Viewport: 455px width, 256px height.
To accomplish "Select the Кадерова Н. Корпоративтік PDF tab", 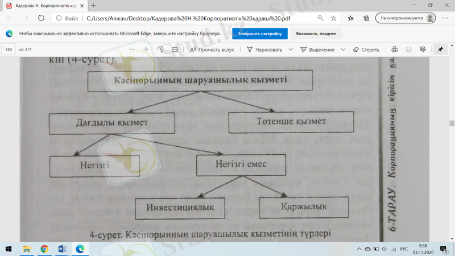I will [x=45, y=6].
